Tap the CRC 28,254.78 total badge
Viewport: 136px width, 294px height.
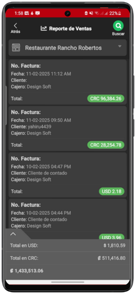pyautogui.click(x=106, y=145)
